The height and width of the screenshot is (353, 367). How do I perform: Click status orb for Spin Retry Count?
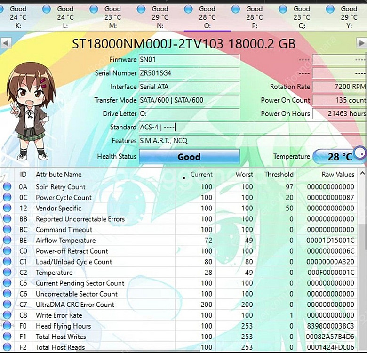[x=7, y=187]
